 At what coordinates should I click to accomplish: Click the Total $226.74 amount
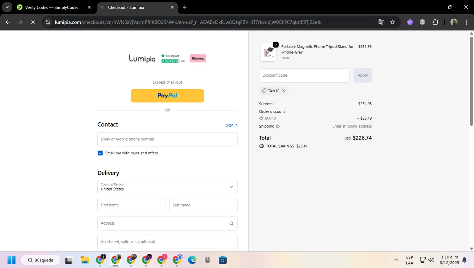click(362, 138)
